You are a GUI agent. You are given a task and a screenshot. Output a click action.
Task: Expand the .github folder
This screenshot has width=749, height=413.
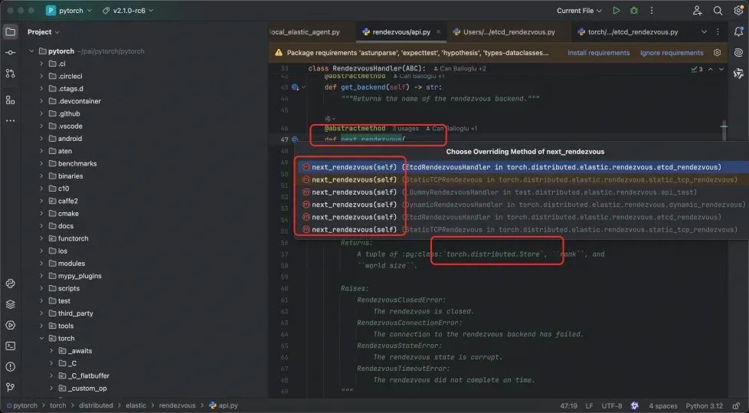(x=41, y=113)
